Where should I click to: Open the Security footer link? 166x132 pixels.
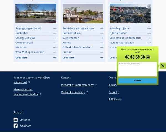[114, 92]
